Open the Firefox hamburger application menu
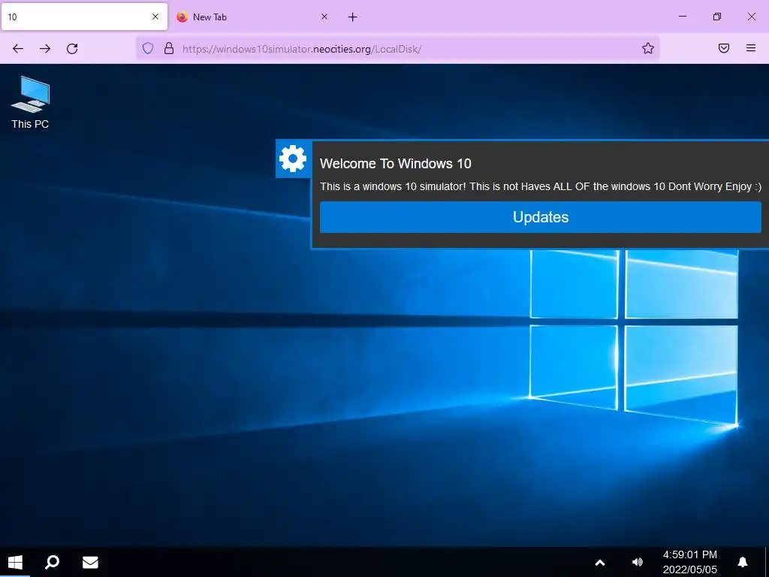The image size is (769, 577). coord(751,48)
